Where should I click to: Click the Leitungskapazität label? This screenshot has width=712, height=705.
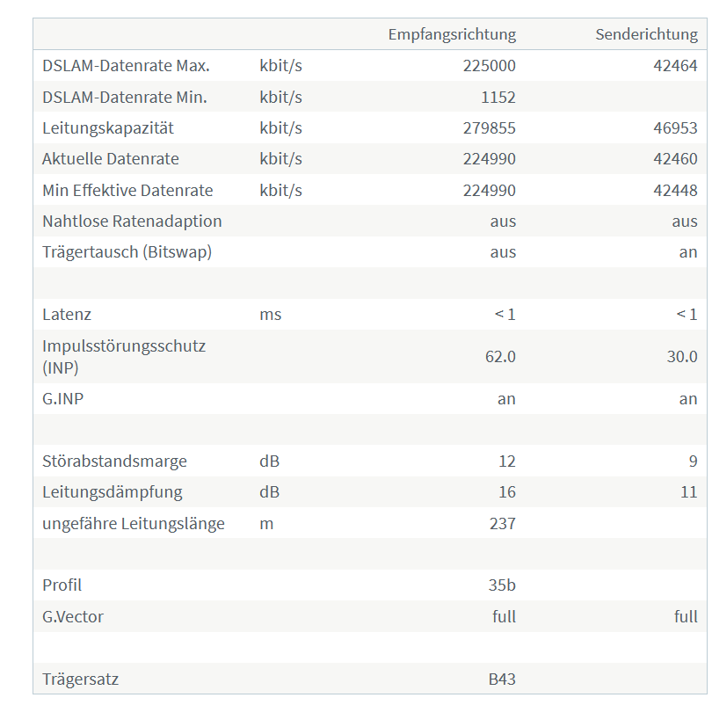point(108,128)
